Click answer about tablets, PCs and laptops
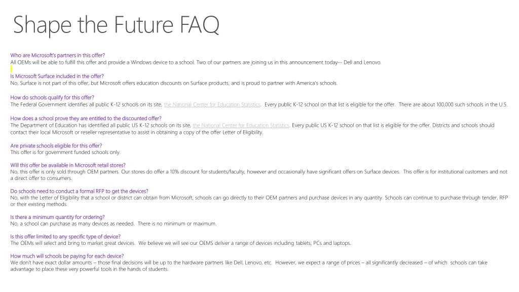Viewport: 519px width, 292px height. 181,243
